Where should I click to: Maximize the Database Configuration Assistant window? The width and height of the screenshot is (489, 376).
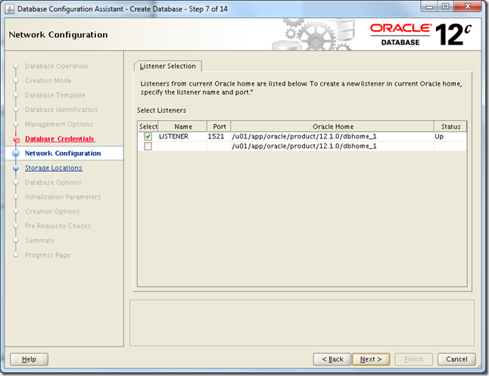[445, 7]
